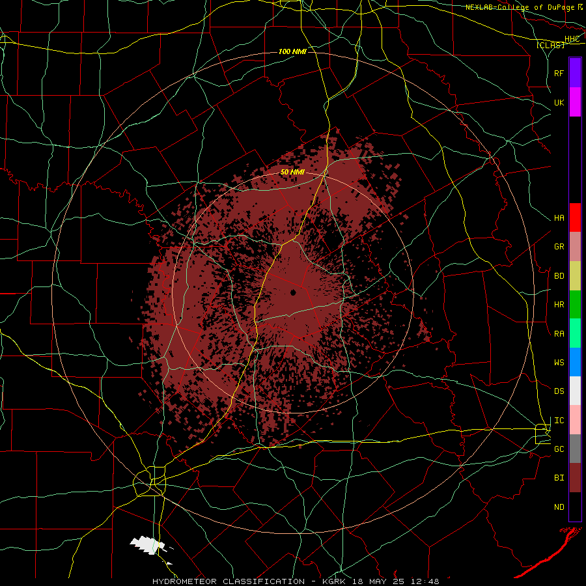Click the black radar site dot
Viewport: 586px width, 586px height.
pyautogui.click(x=294, y=292)
